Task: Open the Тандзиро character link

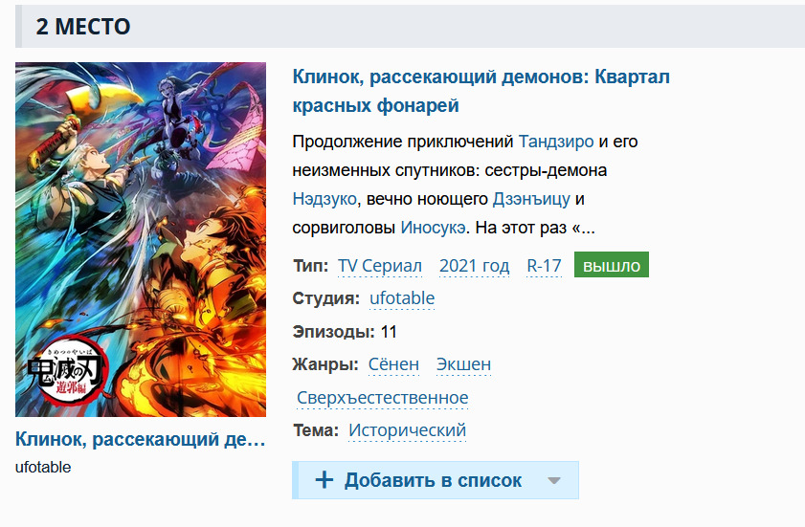Action: point(556,142)
